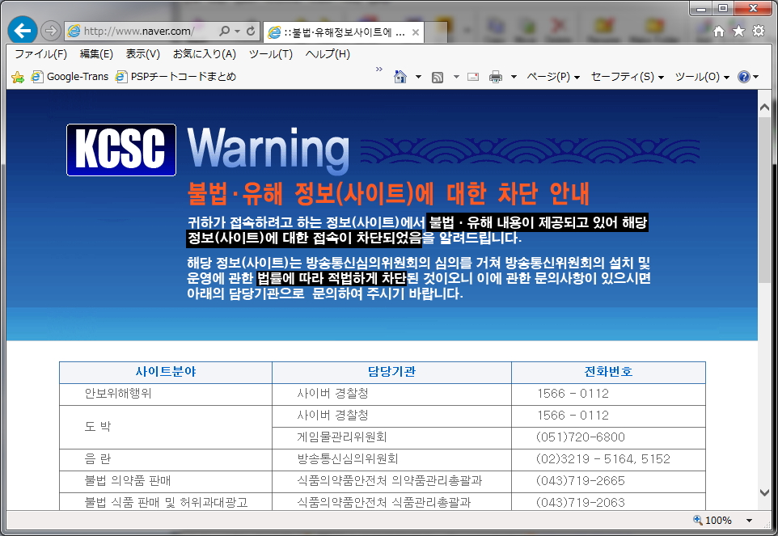This screenshot has height=536, width=778.
Task: Open Google-Trans favorite link
Action: click(70, 76)
